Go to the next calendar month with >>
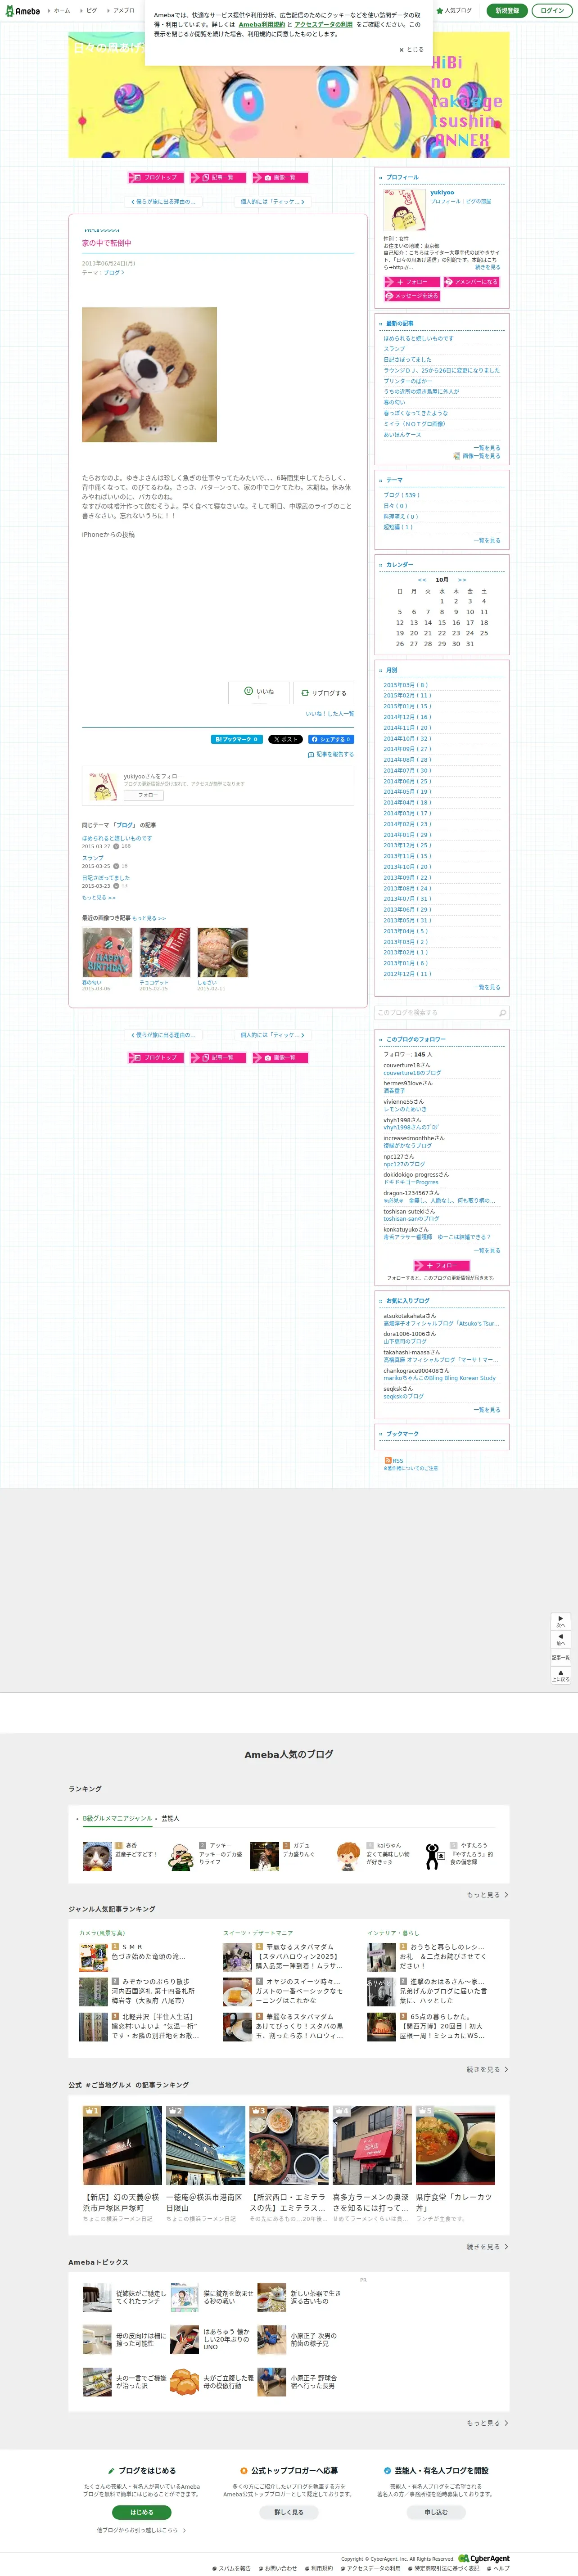 (462, 580)
